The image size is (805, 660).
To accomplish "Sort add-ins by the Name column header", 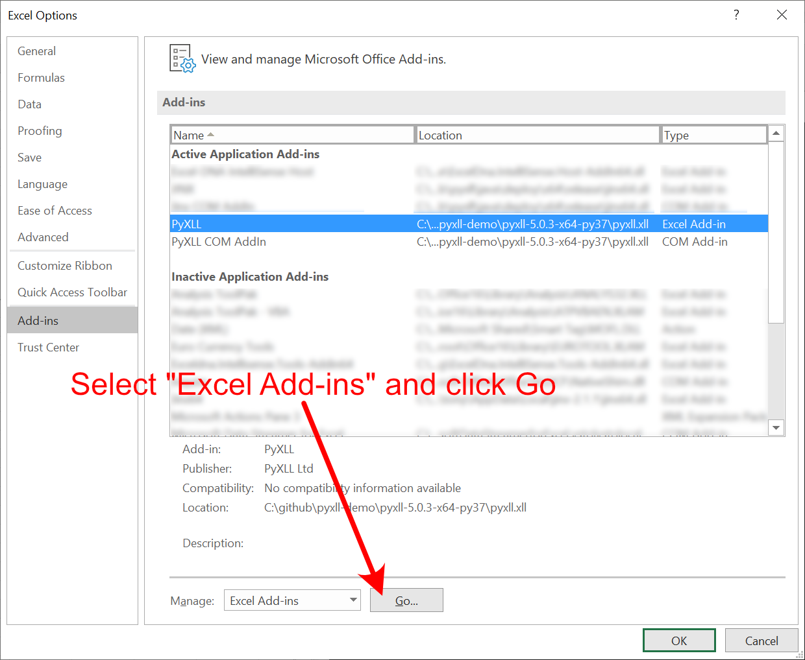I will (293, 135).
